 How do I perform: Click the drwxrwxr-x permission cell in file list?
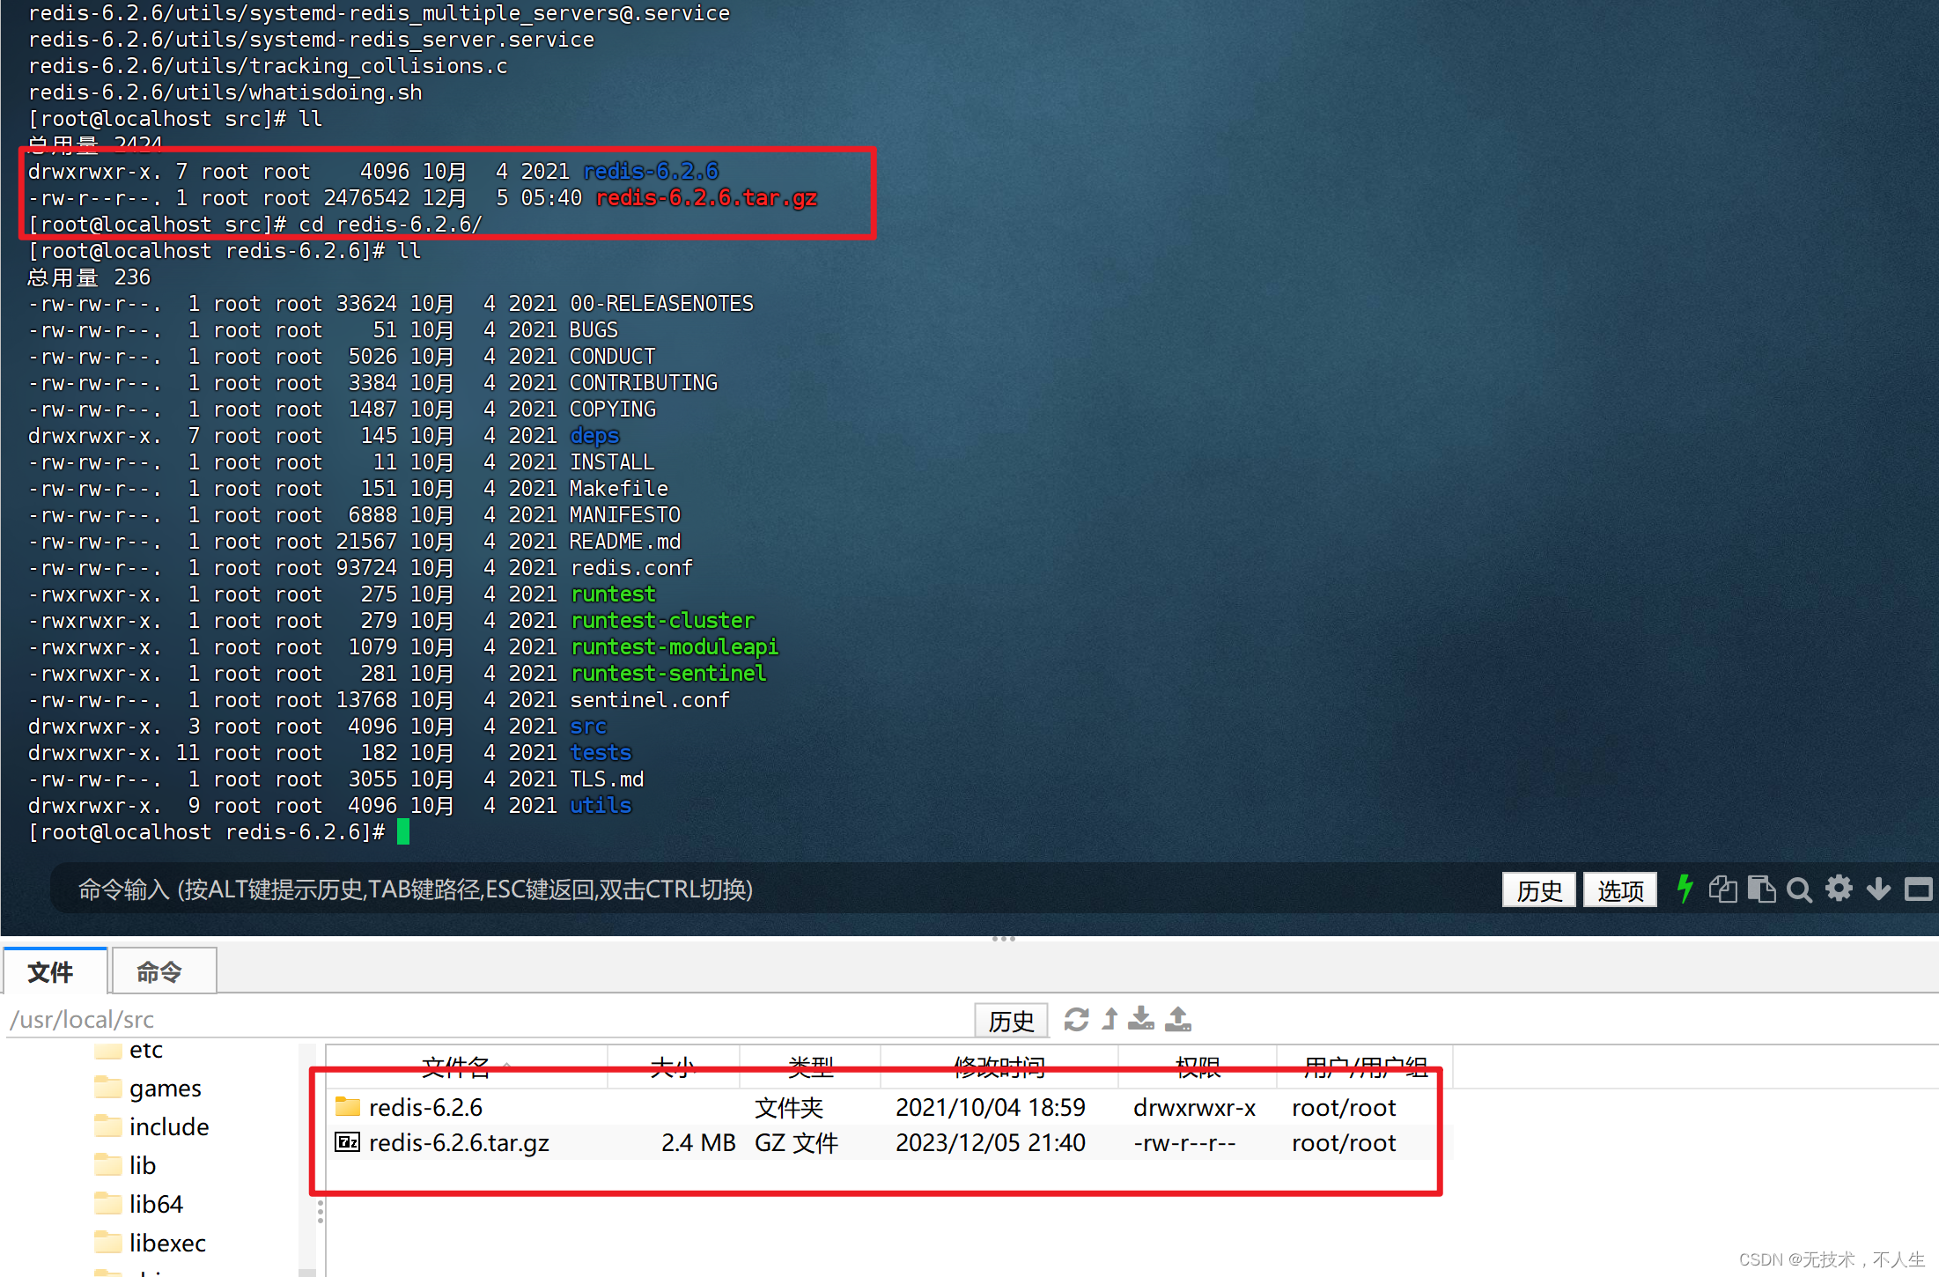[x=1194, y=1107]
